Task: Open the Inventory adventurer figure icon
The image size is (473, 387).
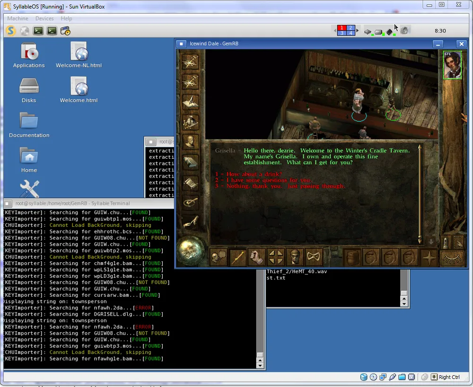Action: pos(190,122)
